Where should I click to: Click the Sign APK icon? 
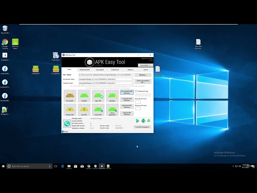(98, 96)
